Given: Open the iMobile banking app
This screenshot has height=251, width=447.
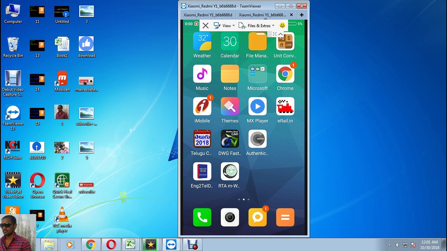Looking at the screenshot, I should tap(202, 106).
